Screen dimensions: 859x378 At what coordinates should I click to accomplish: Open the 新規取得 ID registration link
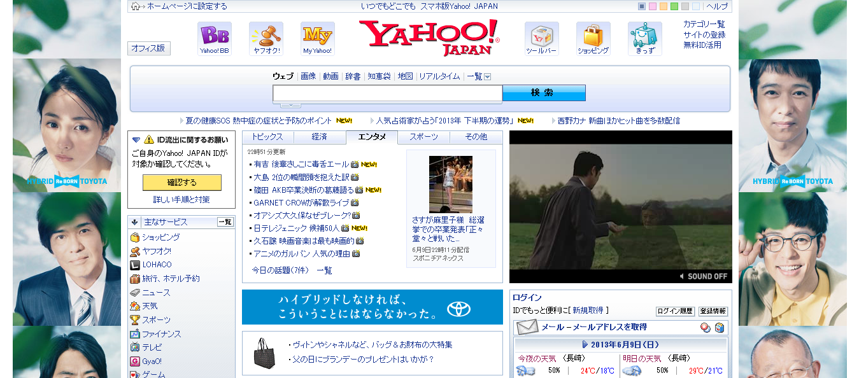point(588,311)
